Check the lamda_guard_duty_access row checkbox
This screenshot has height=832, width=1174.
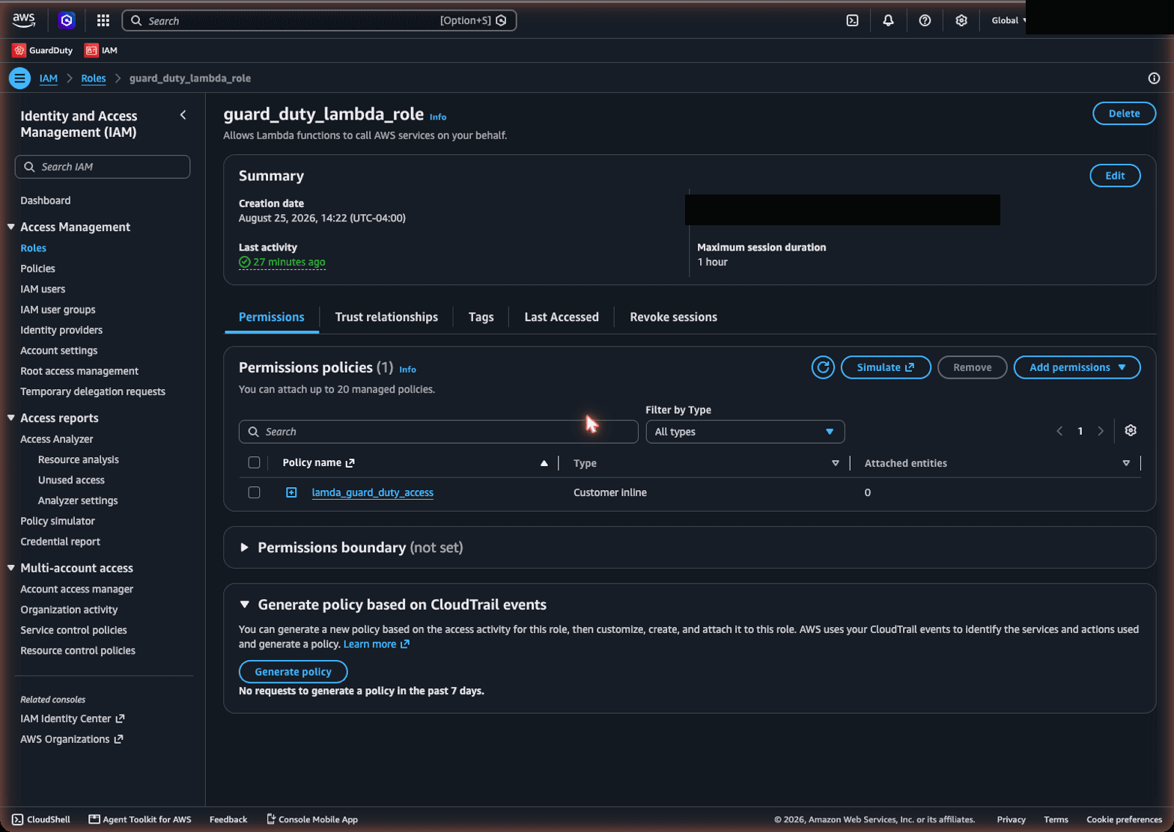coord(254,492)
